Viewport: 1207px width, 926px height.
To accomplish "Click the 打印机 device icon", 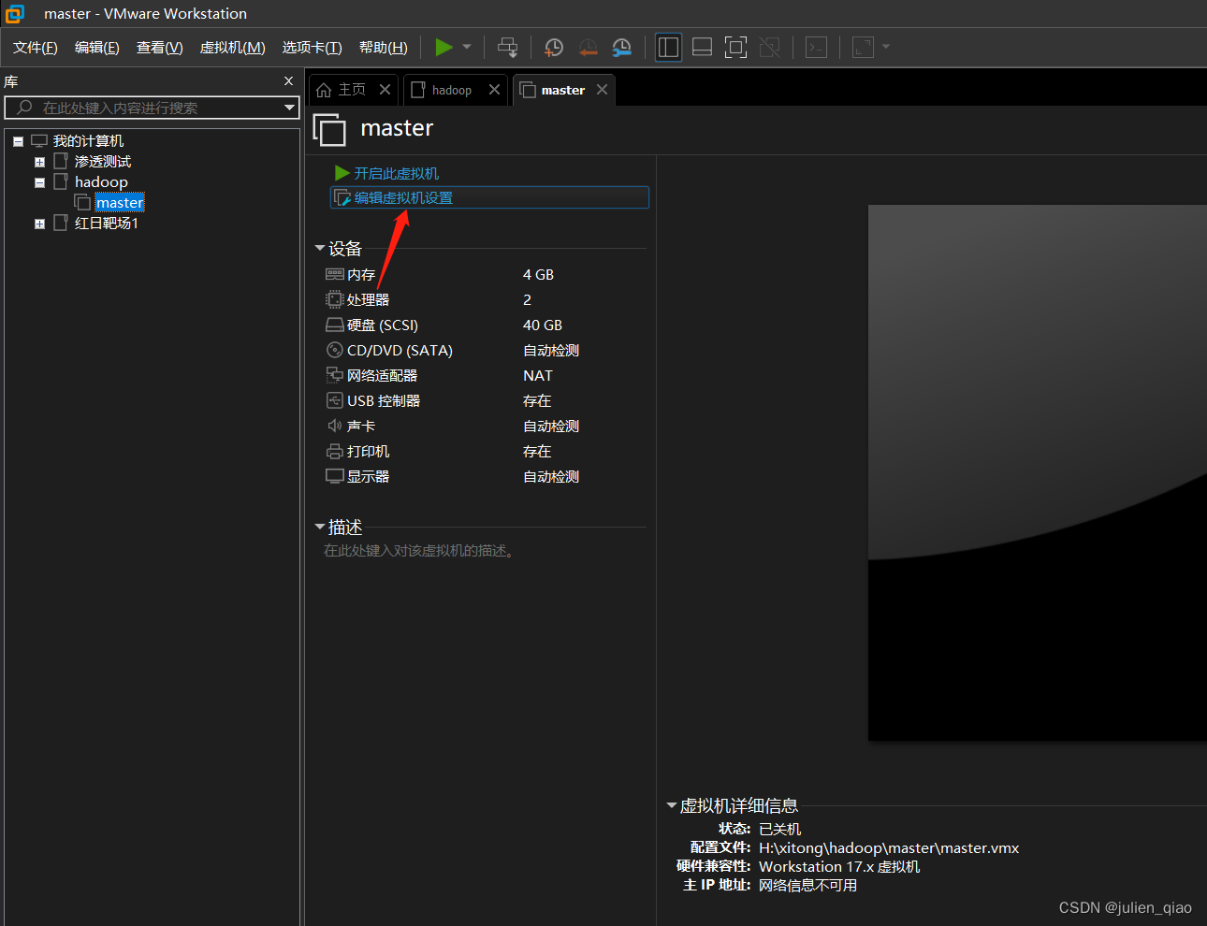I will pos(335,451).
